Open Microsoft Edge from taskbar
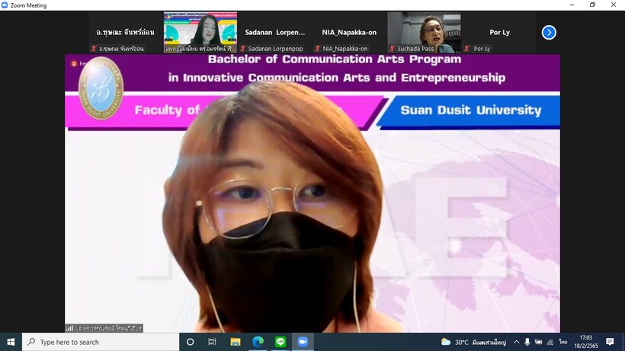Viewport: 625px width, 351px height. (258, 342)
